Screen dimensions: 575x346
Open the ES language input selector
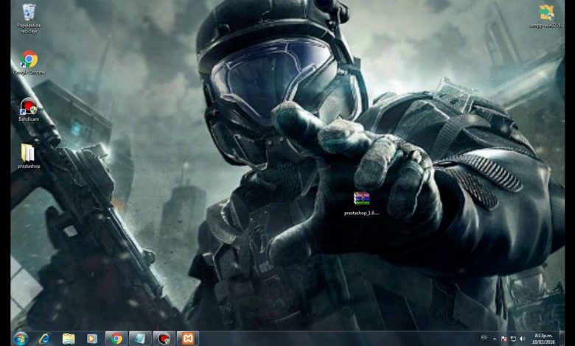pos(484,338)
